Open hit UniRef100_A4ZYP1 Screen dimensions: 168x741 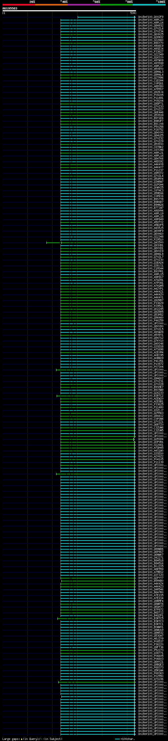point(151,289)
